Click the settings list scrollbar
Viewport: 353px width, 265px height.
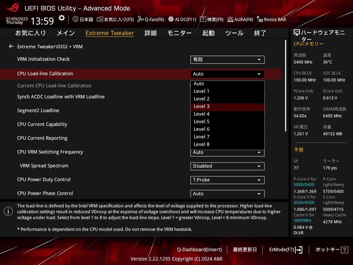click(285, 86)
